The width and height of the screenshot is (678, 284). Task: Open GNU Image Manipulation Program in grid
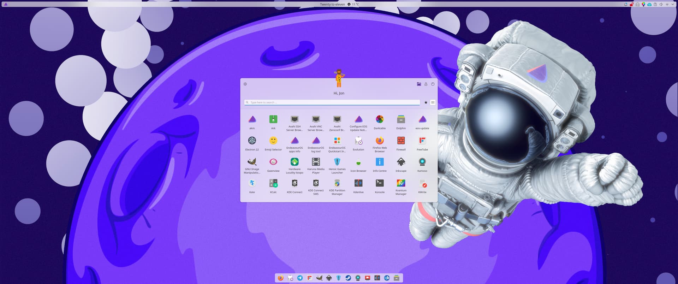(x=252, y=166)
